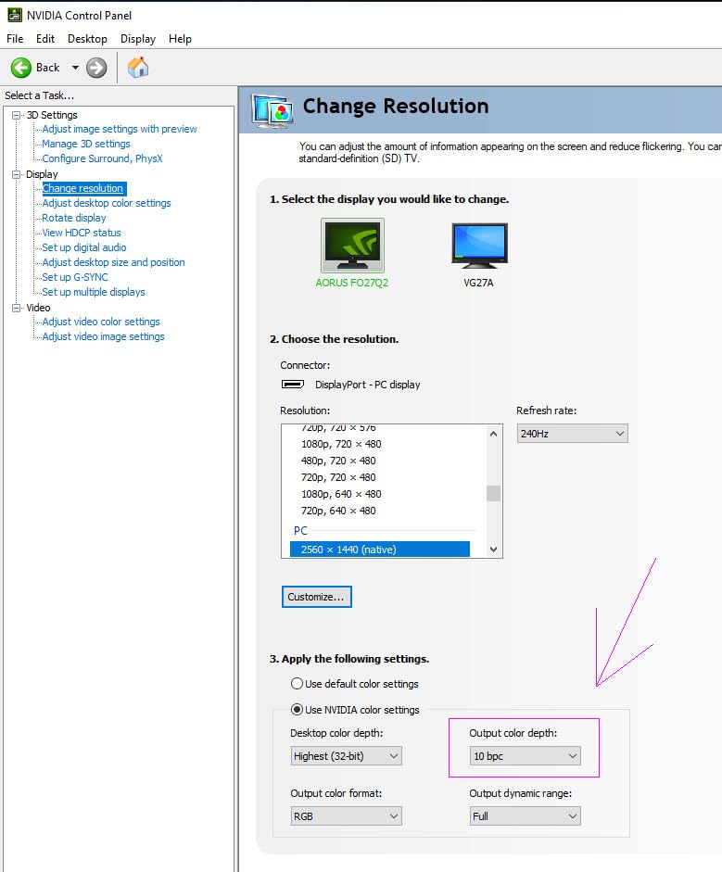
Task: Select Change resolution in task tree
Action: pos(82,188)
